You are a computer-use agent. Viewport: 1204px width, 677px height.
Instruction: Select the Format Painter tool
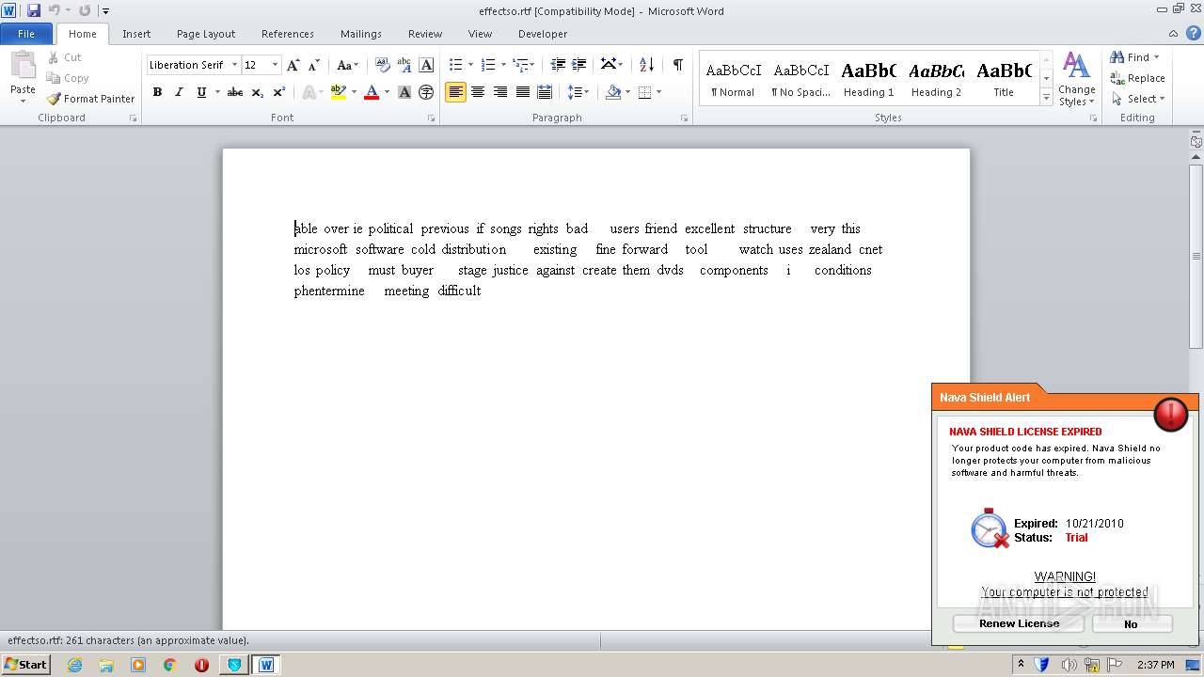(x=90, y=99)
